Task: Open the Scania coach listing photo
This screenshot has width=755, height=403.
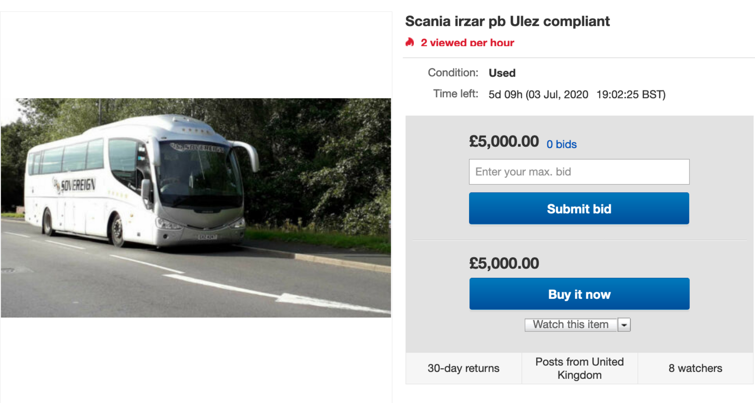Action: [x=196, y=208]
